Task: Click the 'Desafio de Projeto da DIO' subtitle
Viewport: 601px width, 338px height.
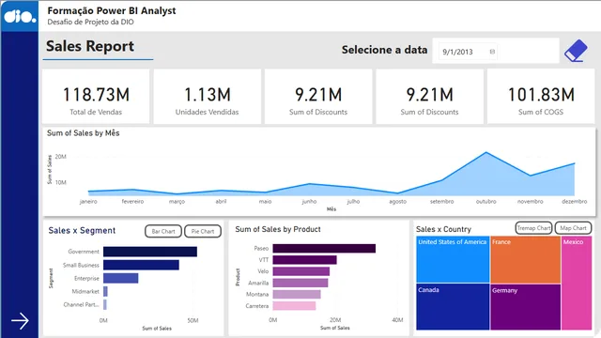Action: click(90, 22)
